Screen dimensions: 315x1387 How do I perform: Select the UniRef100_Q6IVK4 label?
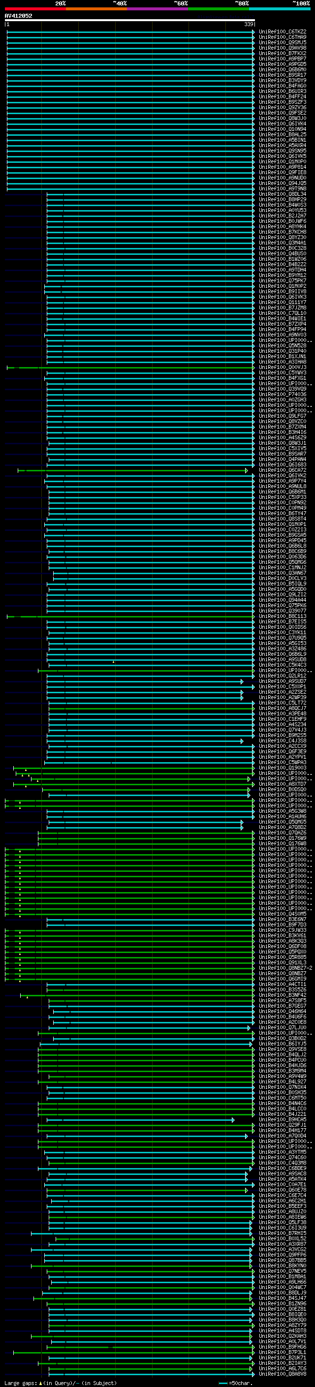tap(283, 124)
